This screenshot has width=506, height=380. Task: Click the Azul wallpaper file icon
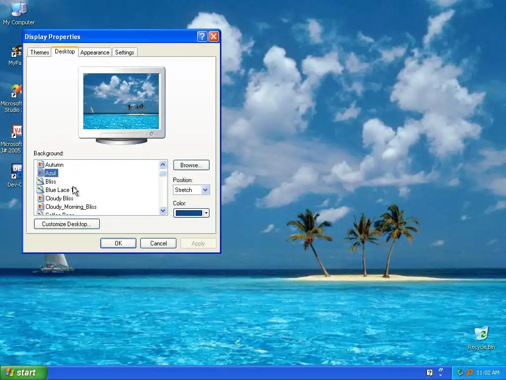point(41,173)
